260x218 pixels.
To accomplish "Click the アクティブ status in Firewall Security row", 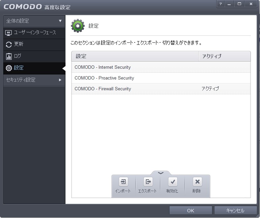I will point(210,89).
